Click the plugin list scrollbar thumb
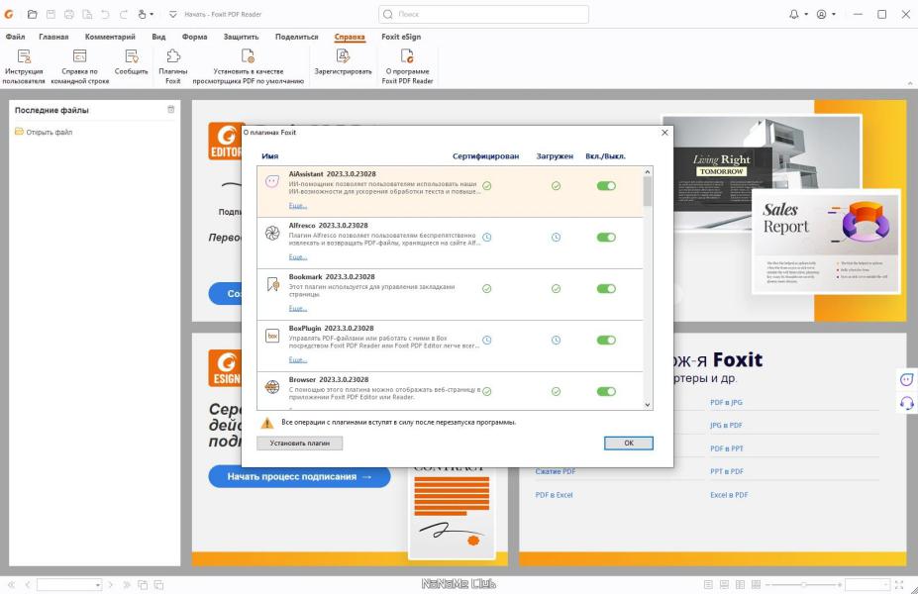Screen dimensions: 918x594 648,191
